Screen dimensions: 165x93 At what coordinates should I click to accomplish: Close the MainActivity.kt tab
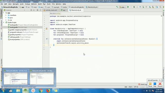tap(82, 10)
